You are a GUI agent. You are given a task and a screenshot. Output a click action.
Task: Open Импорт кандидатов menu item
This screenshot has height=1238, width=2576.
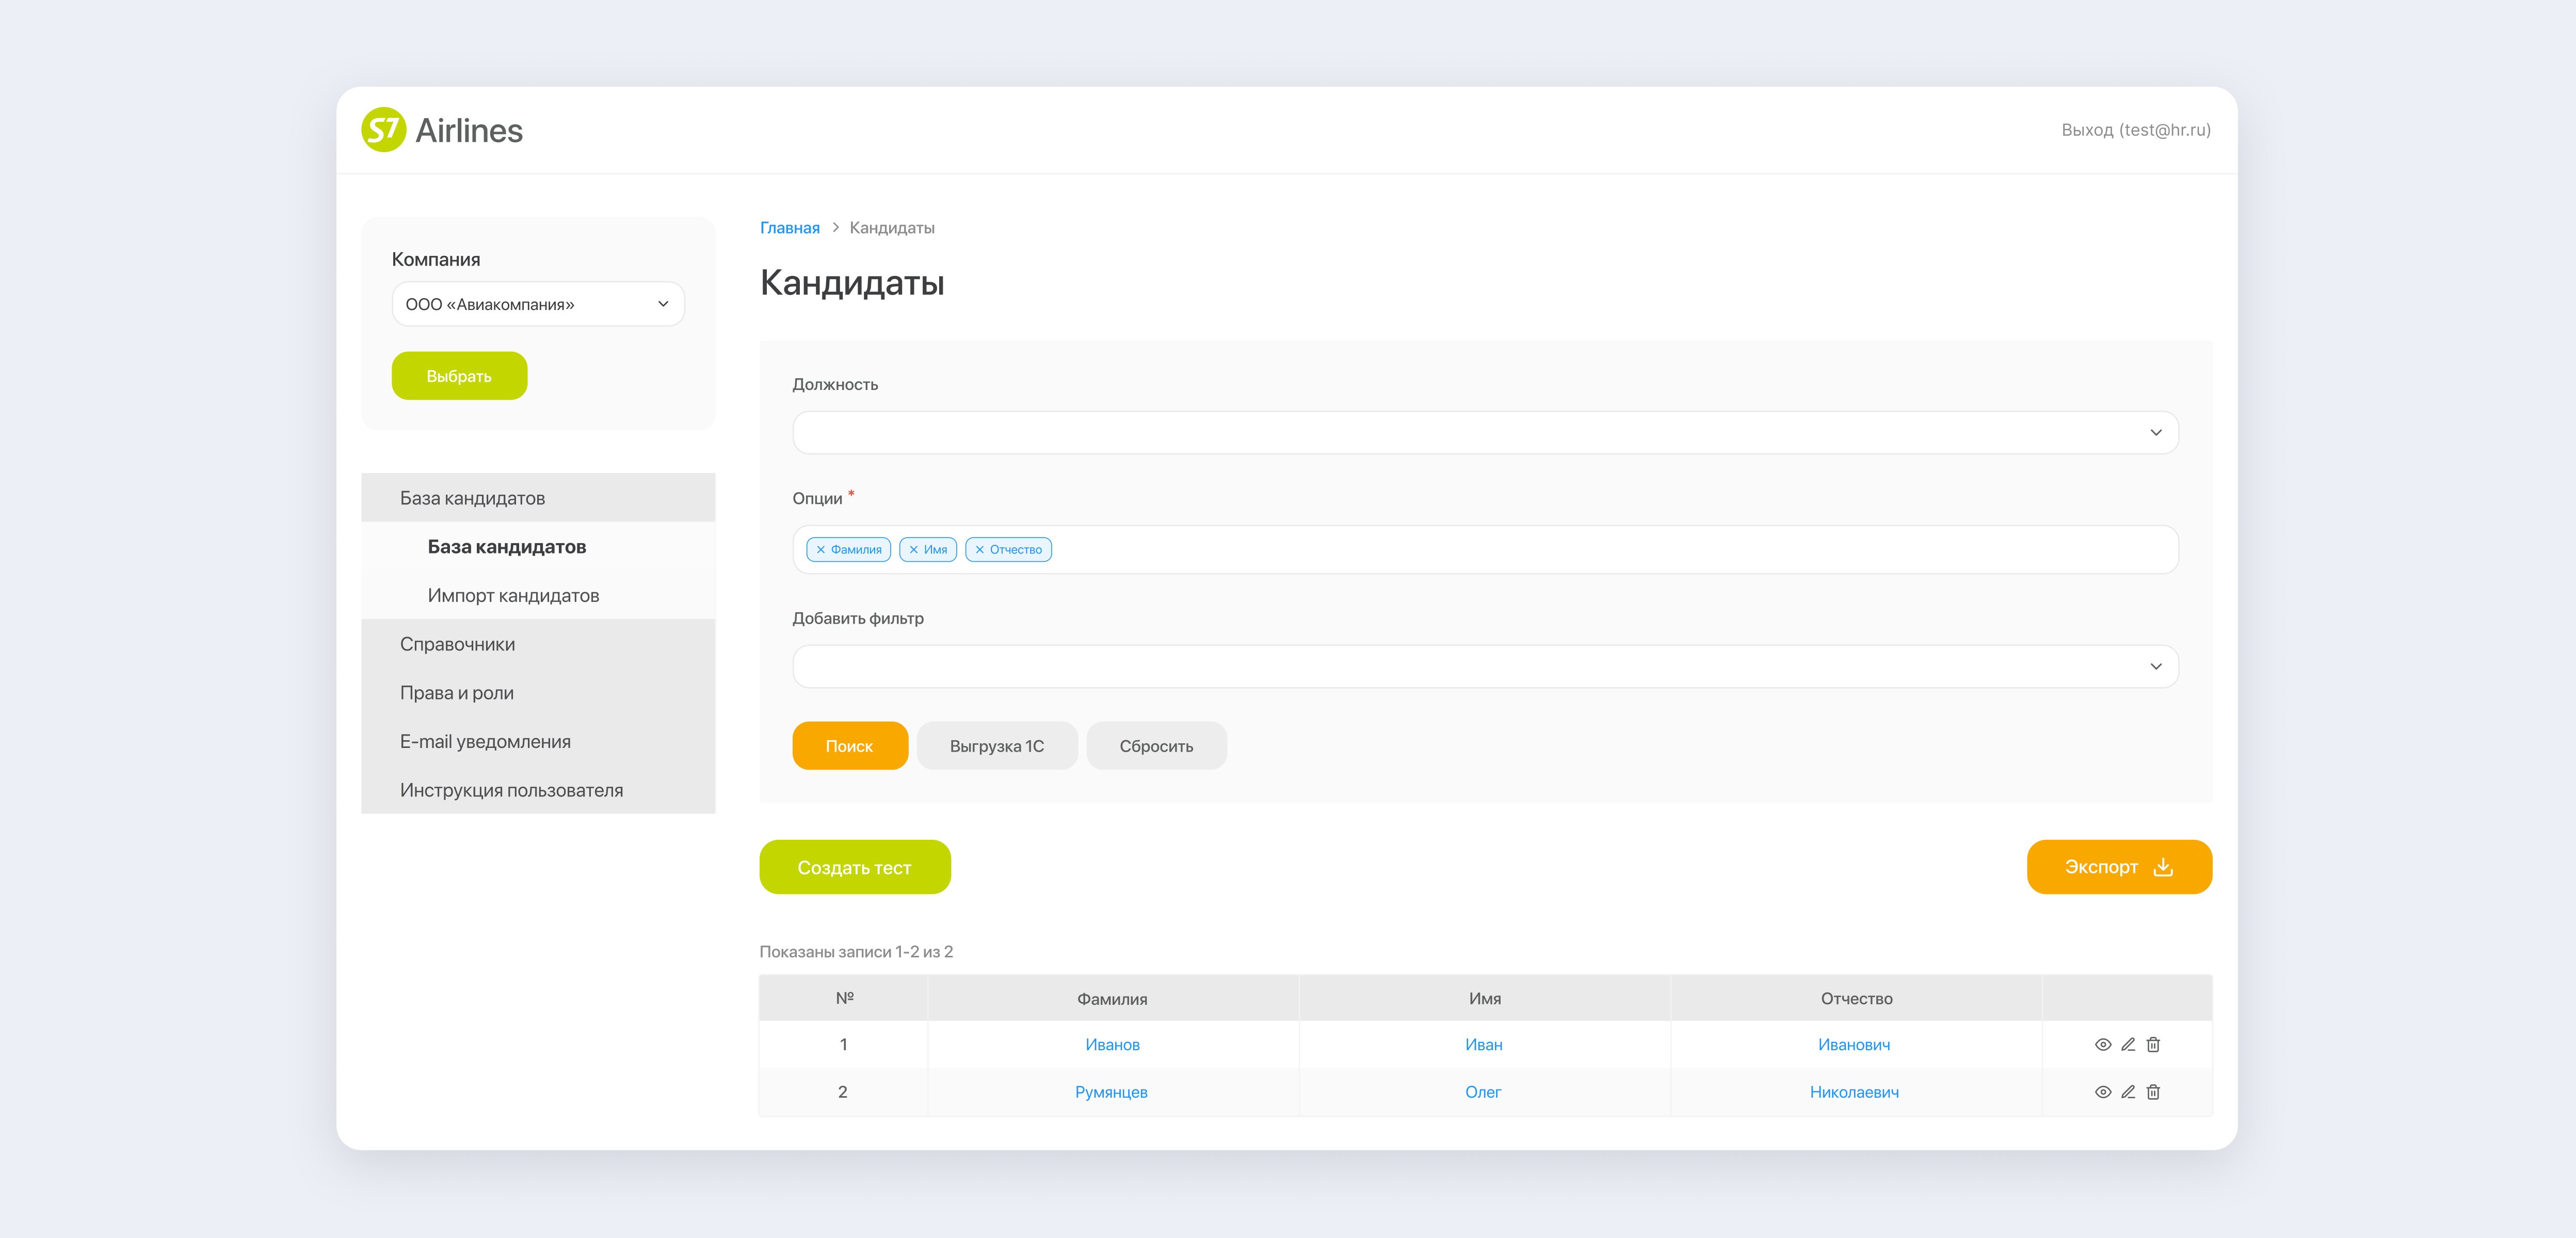513,595
